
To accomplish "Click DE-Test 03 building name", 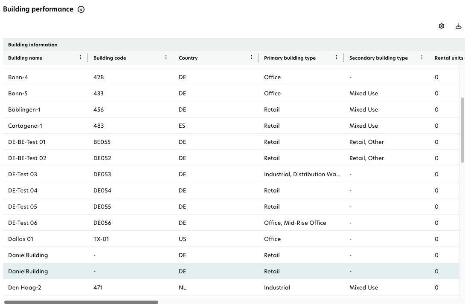I will [x=23, y=174].
